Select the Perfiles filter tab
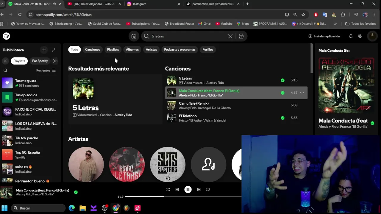Screen dimensions: 381x214 [x=208, y=50]
